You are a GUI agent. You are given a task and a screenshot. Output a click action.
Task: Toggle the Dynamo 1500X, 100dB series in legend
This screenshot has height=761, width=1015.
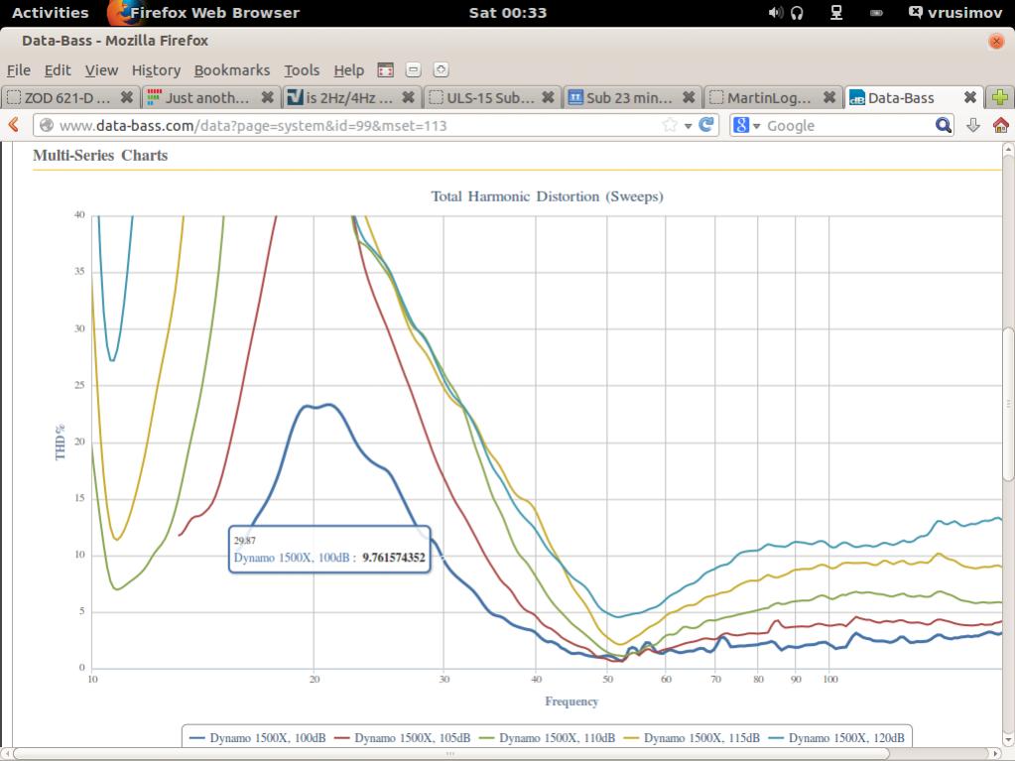(258, 738)
